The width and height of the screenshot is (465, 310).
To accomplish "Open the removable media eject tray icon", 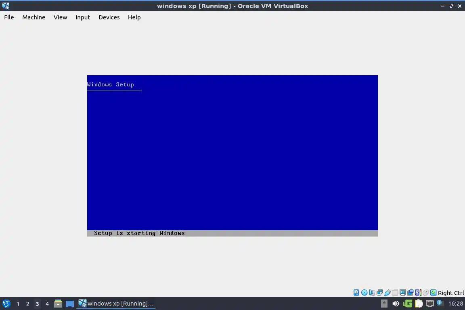I will (384, 304).
